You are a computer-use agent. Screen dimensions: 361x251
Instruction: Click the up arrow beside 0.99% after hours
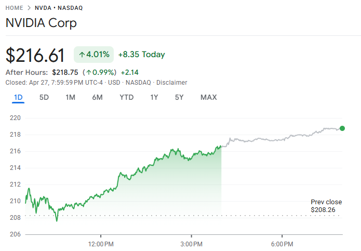coord(89,72)
